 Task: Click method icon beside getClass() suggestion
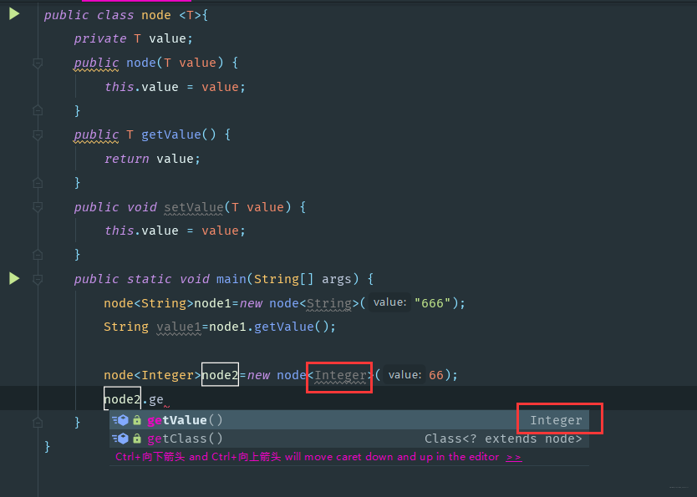point(120,439)
